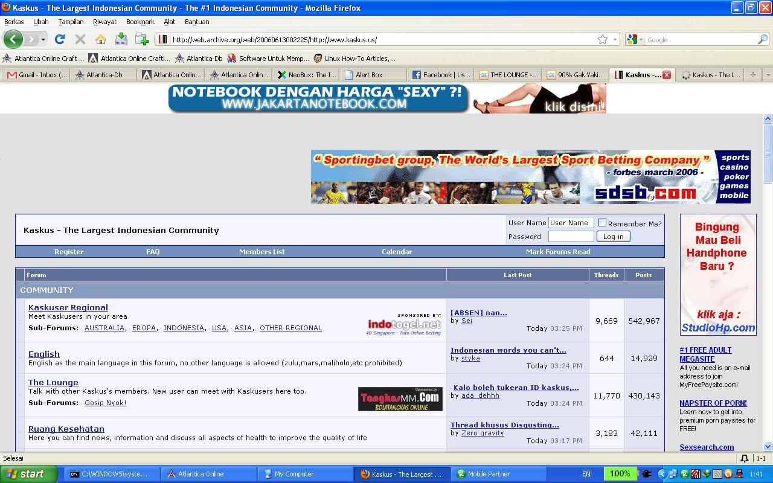
Task: Switch to Atlantica Online taskbar window
Action: click(x=208, y=474)
